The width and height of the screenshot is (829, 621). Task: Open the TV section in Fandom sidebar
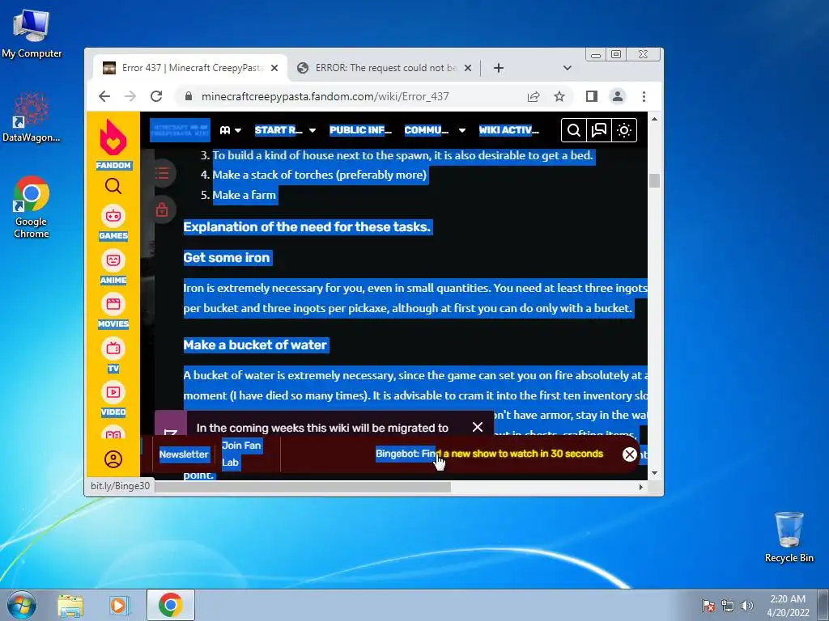click(x=113, y=354)
